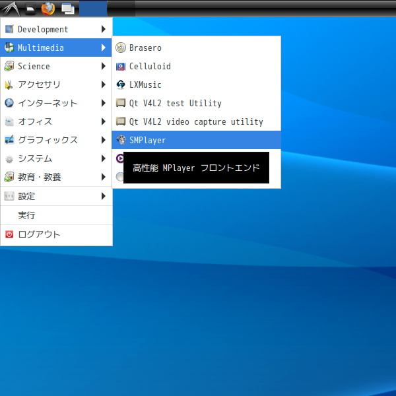Click Qt V4L2 video capture utility icon
Viewport: 396px width, 396px height.
coord(121,121)
